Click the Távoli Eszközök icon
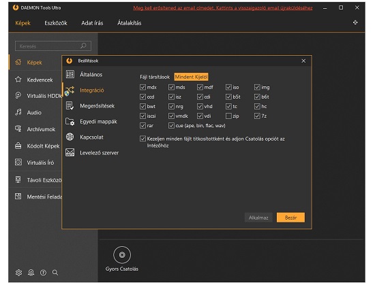Image resolution: width=375 pixels, height=289 pixels. 18,180
